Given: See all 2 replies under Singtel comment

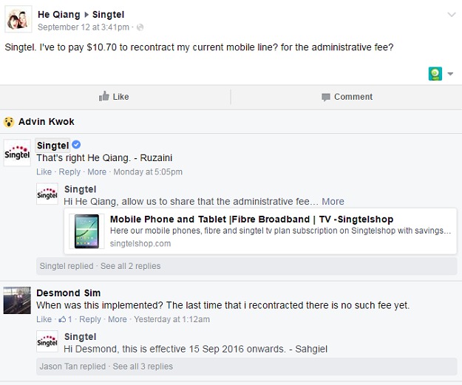Looking at the screenshot, I should tap(130, 266).
